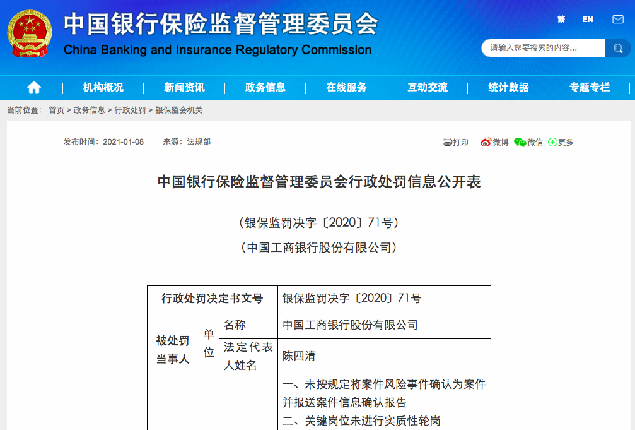Click the 微信 share label
This screenshot has width=635, height=430.
click(535, 142)
